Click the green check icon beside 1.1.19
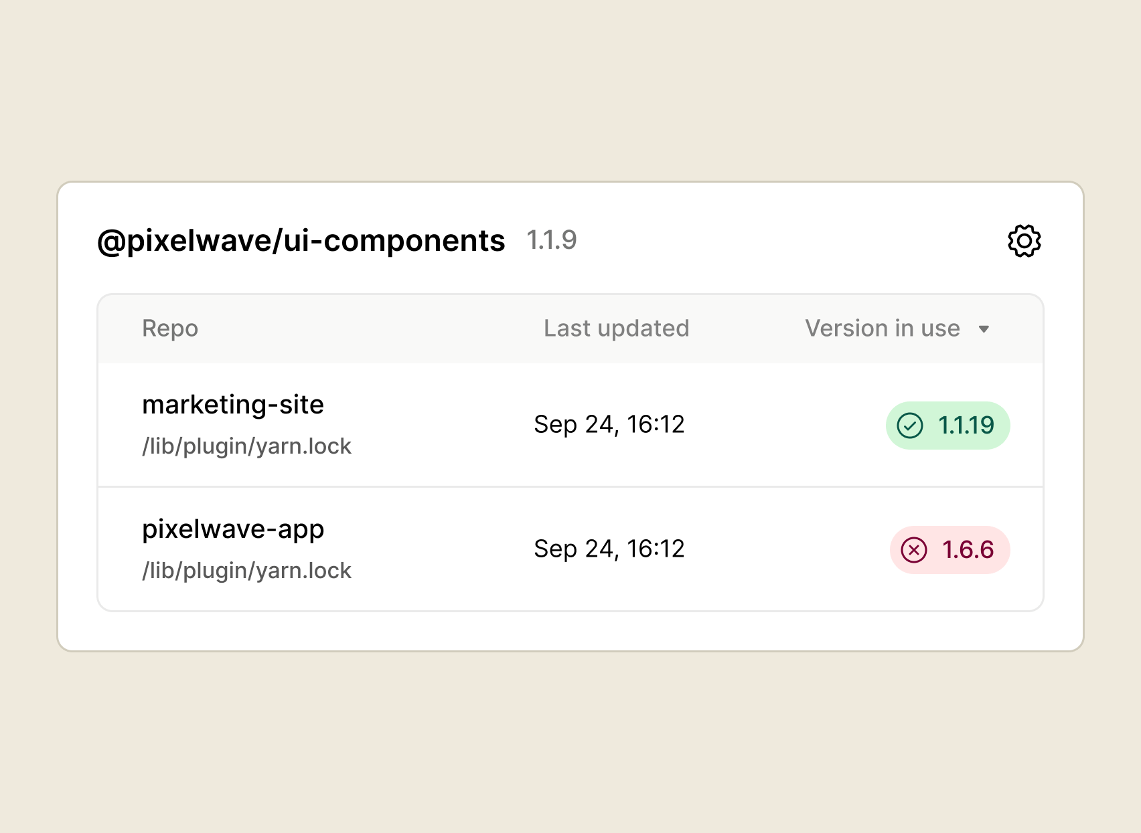 [909, 425]
